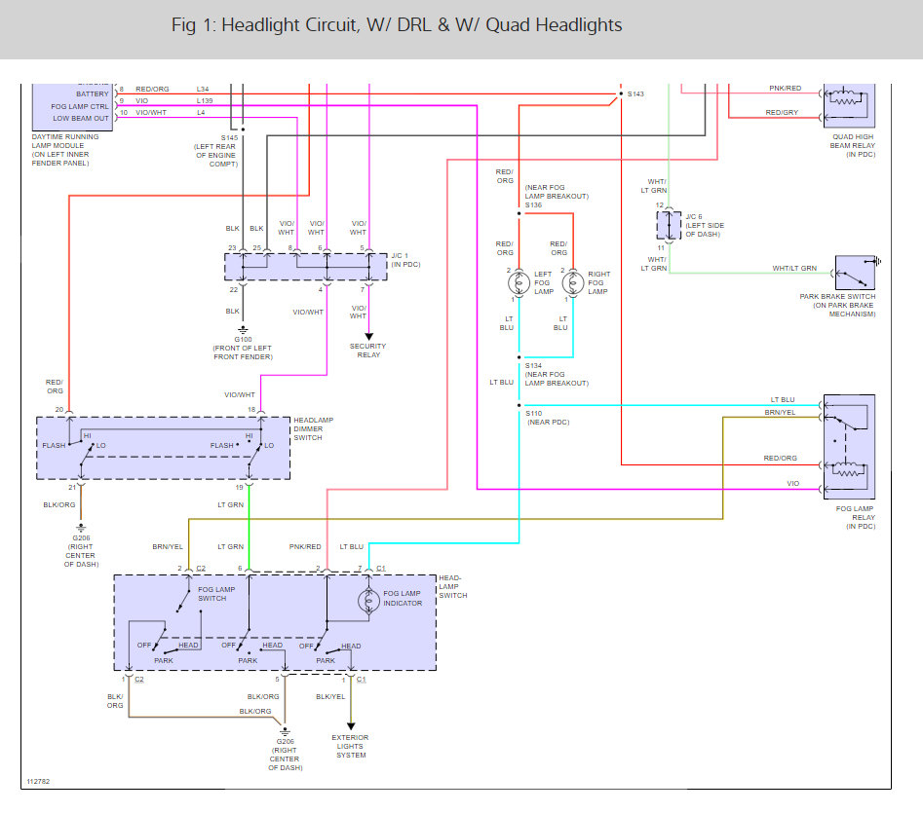
Task: Click the 'S110 (NEAR PDC)' label
Action: coord(547,418)
